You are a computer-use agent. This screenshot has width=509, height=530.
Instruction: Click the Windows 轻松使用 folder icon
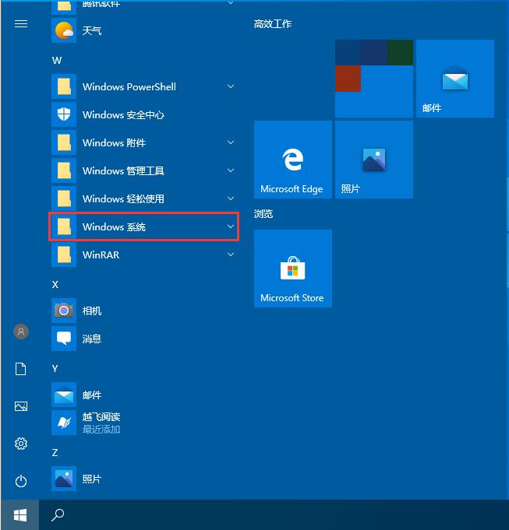click(x=64, y=198)
